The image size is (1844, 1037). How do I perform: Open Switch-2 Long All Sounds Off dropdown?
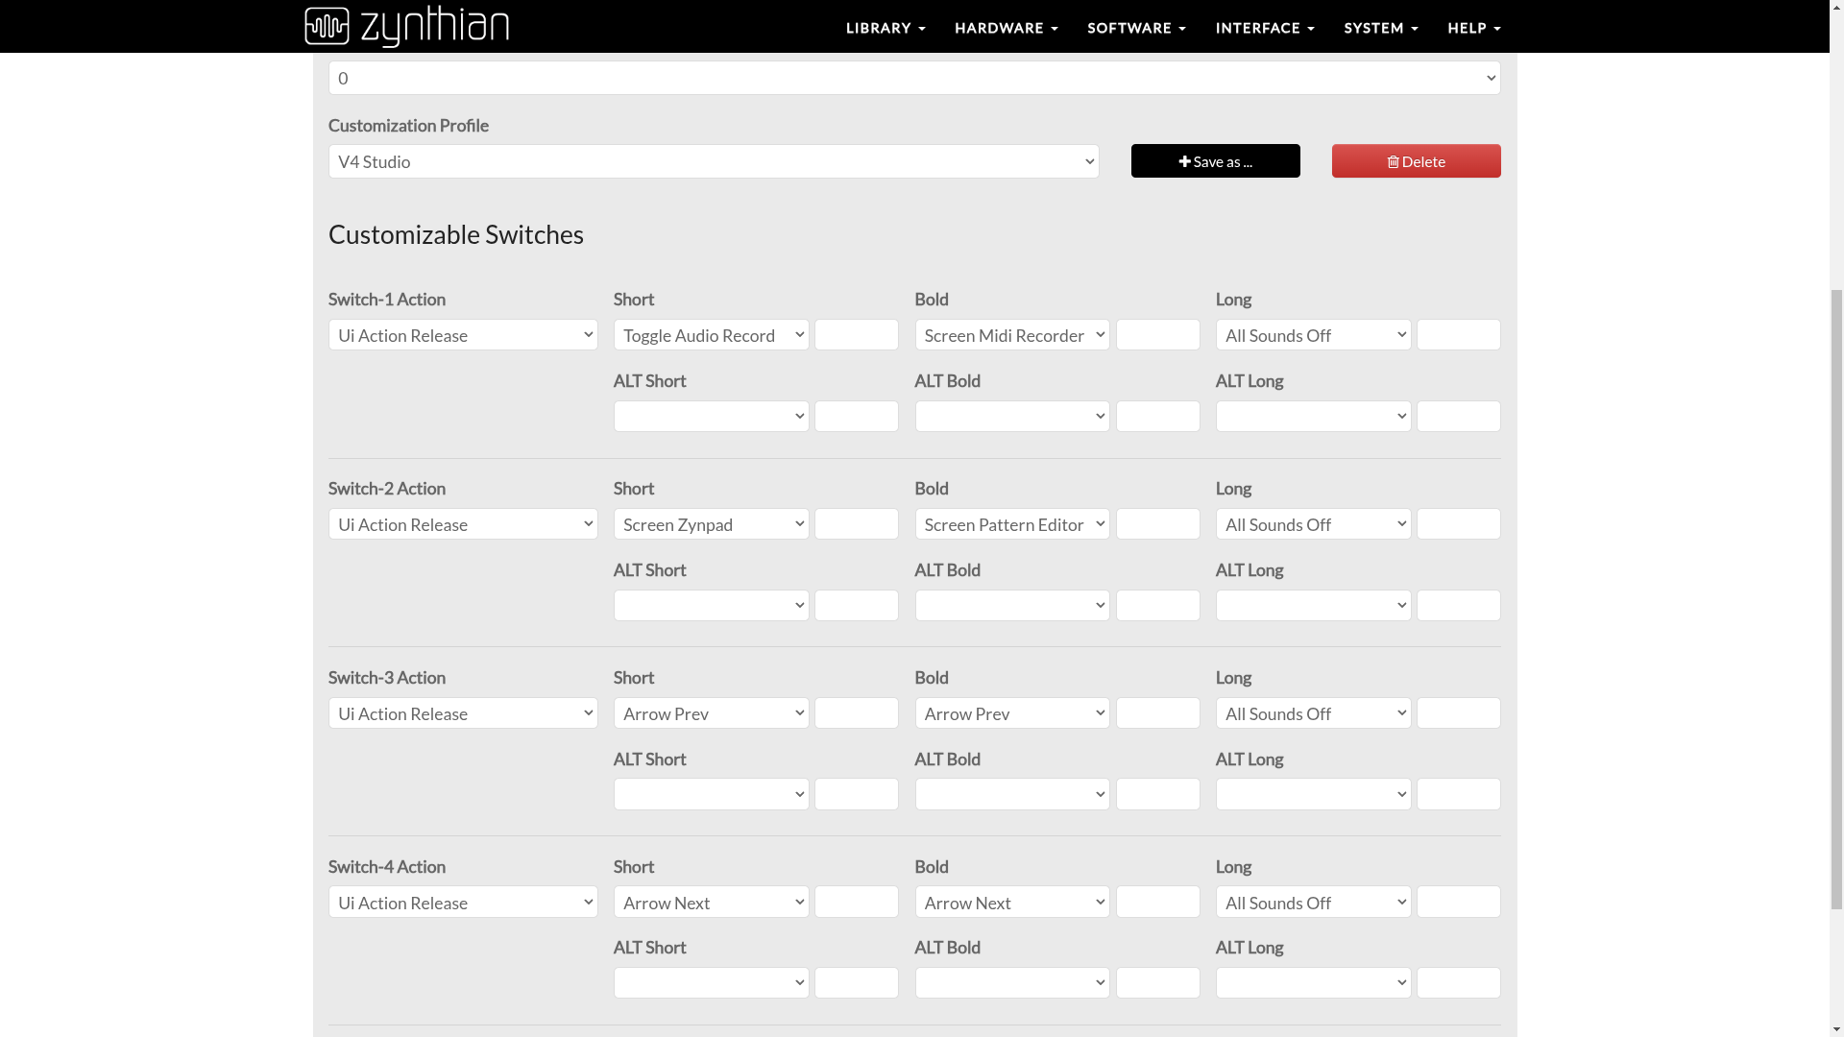(1314, 524)
